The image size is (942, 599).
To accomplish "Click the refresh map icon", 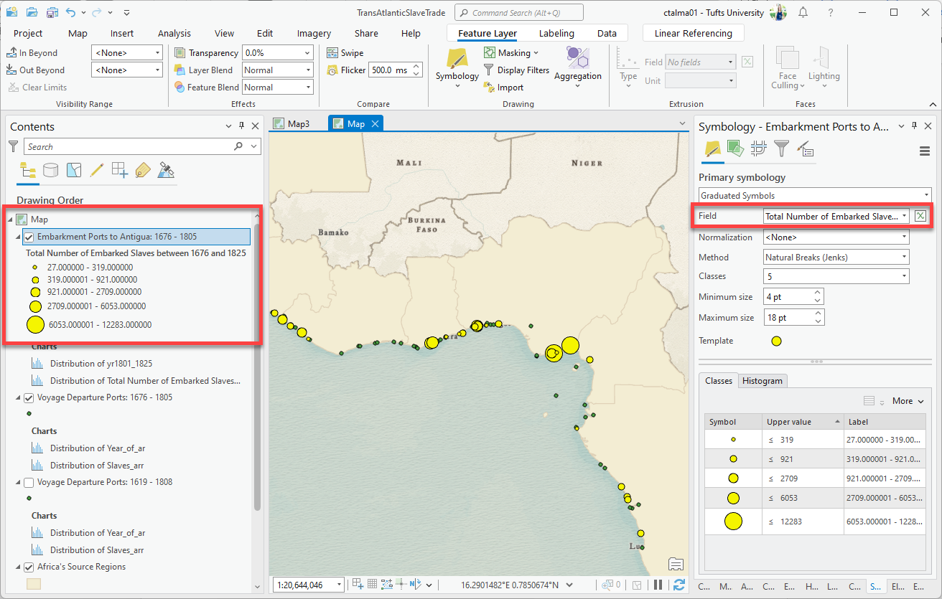I will point(679,585).
